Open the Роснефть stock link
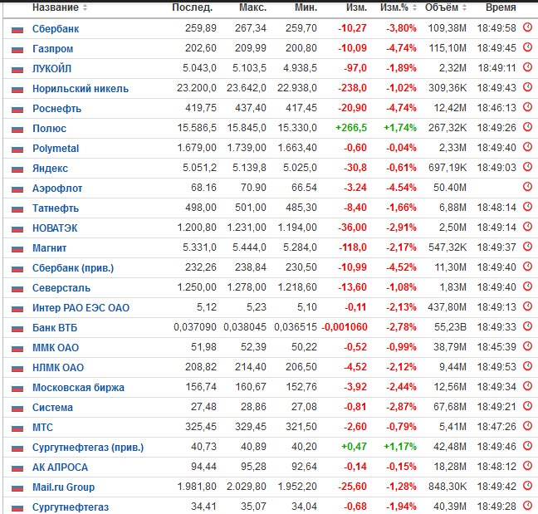The height and width of the screenshot is (514, 538). coord(56,109)
